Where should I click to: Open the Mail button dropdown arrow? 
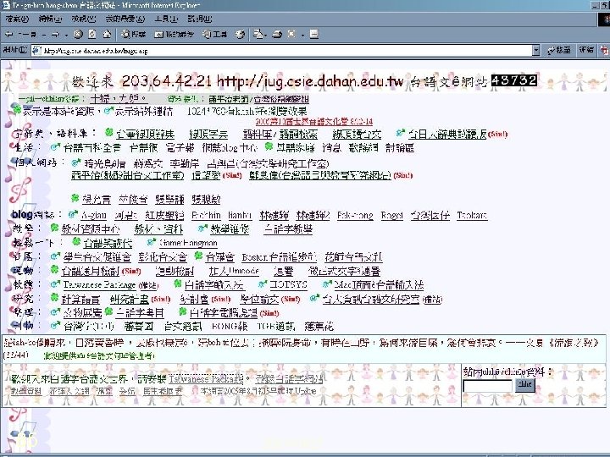(265, 35)
